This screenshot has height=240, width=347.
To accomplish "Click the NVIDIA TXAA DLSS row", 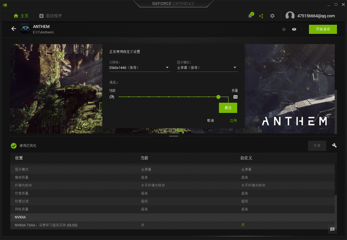I will [x=173, y=225].
